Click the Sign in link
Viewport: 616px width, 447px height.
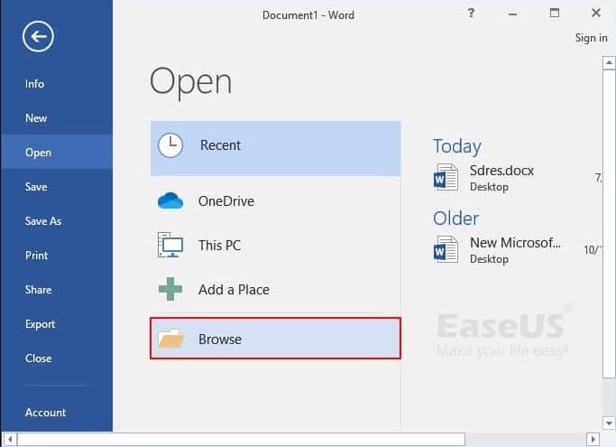pos(591,38)
